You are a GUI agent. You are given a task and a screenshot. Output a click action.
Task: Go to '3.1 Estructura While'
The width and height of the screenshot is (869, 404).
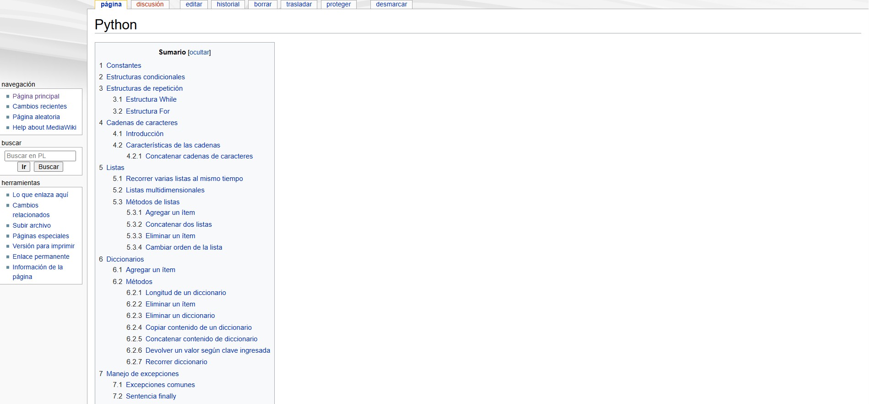click(x=145, y=99)
